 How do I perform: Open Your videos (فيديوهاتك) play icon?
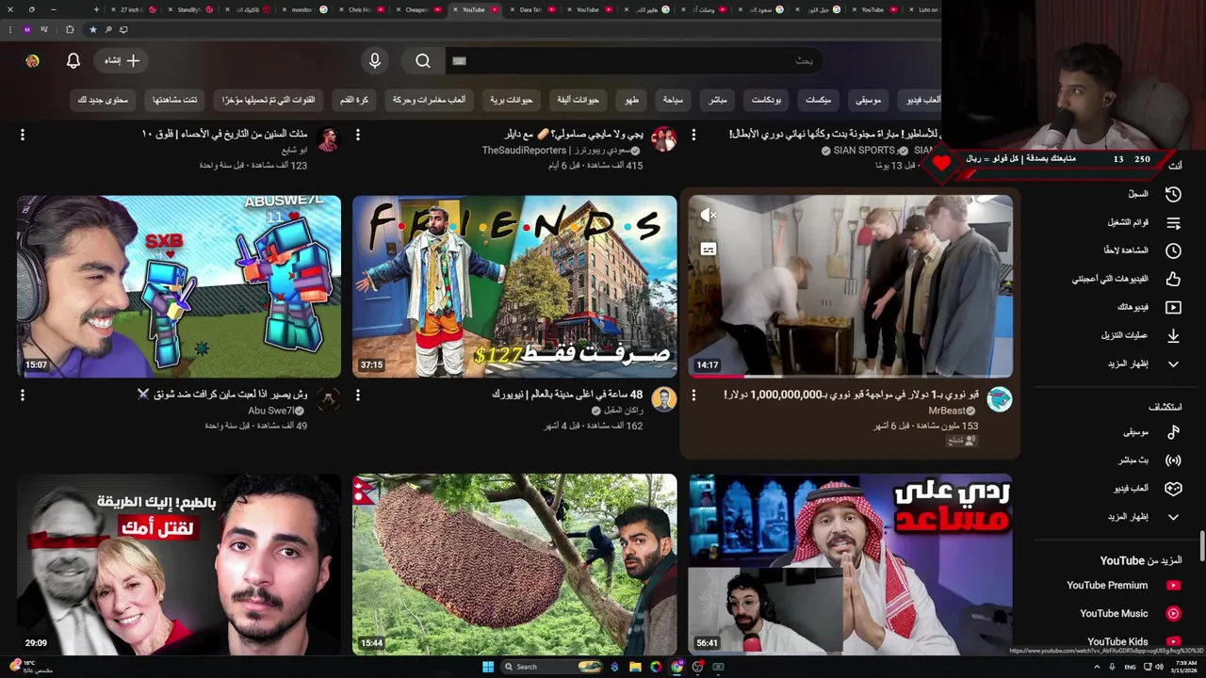1173,307
